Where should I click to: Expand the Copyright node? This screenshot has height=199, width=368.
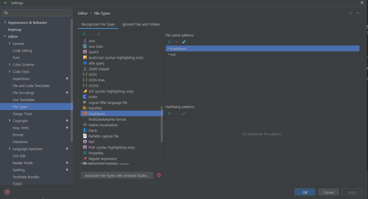[10, 121]
